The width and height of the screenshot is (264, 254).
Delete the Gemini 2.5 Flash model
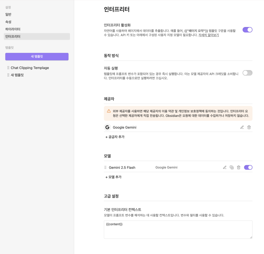[x=239, y=168]
